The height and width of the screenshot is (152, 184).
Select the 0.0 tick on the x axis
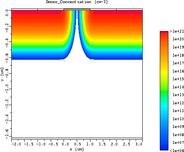click(65, 144)
